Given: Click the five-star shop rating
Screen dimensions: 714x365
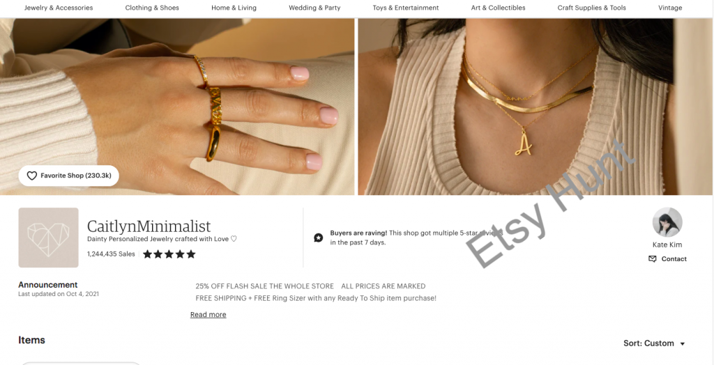Looking at the screenshot, I should [169, 254].
